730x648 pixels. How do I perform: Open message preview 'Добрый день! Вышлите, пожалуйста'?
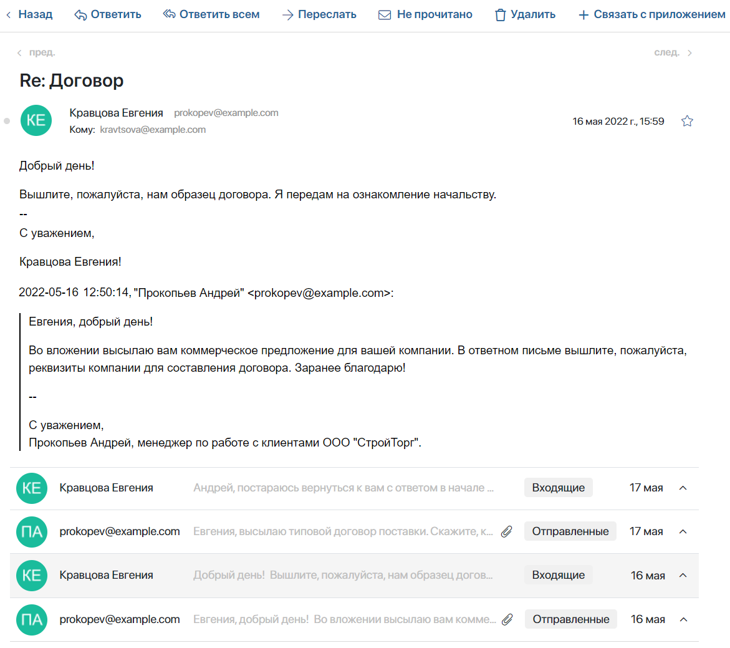343,575
